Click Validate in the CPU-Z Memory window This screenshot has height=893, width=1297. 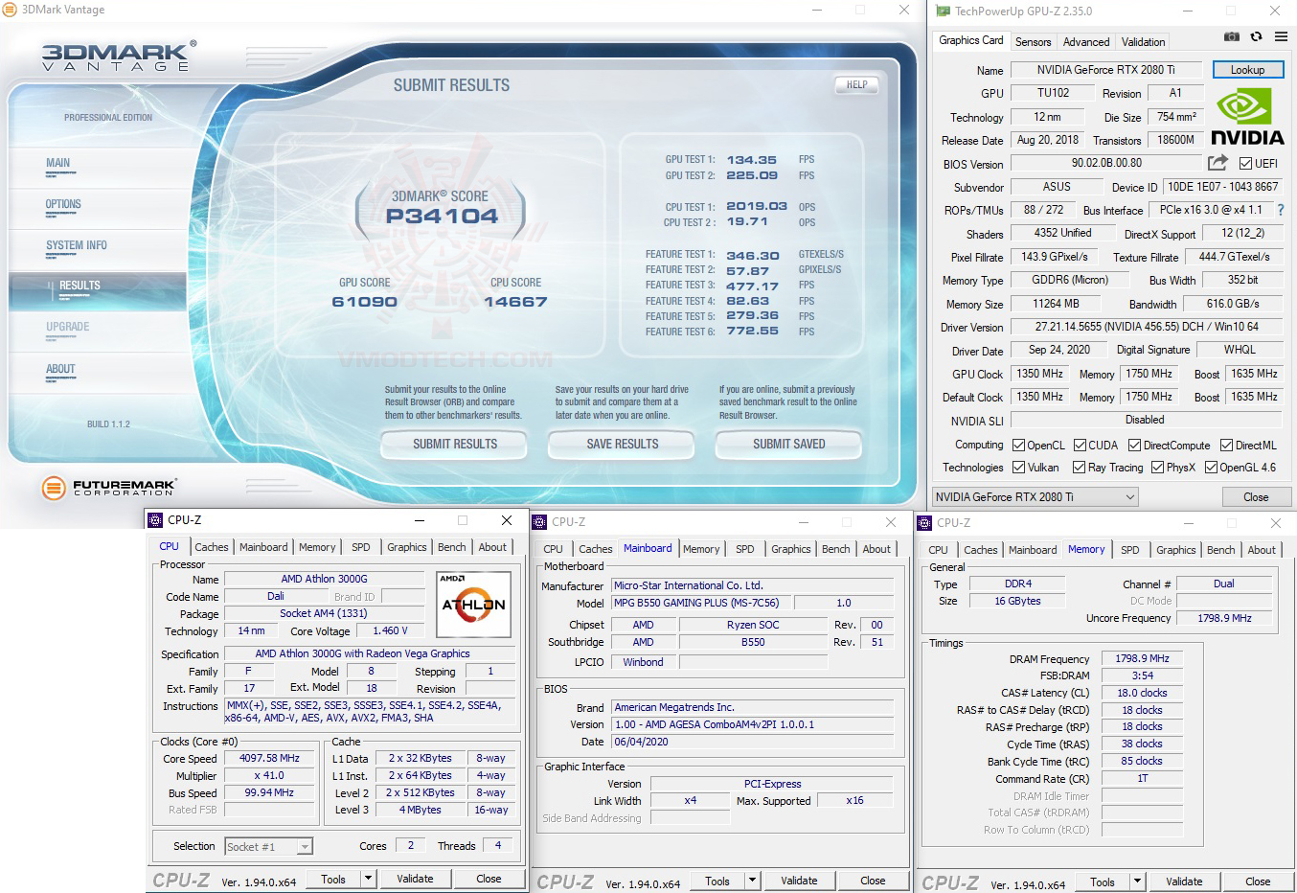click(x=1184, y=882)
